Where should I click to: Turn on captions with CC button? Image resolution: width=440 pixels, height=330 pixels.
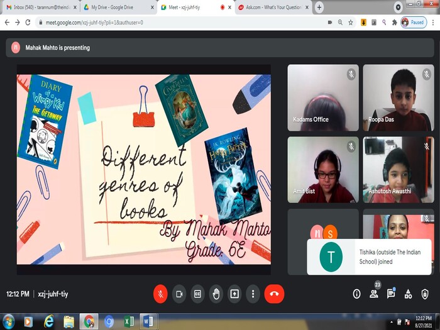(x=197, y=294)
